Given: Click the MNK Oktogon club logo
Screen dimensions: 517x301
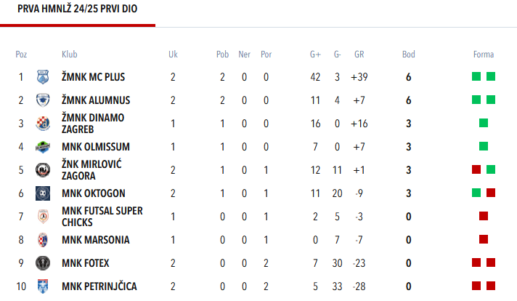Looking at the screenshot, I should point(43,193).
